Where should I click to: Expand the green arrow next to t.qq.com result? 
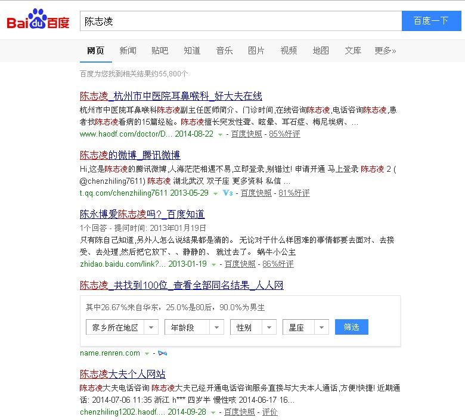click(x=216, y=194)
